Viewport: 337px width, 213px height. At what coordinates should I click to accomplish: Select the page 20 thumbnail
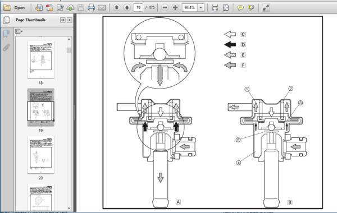click(x=40, y=155)
